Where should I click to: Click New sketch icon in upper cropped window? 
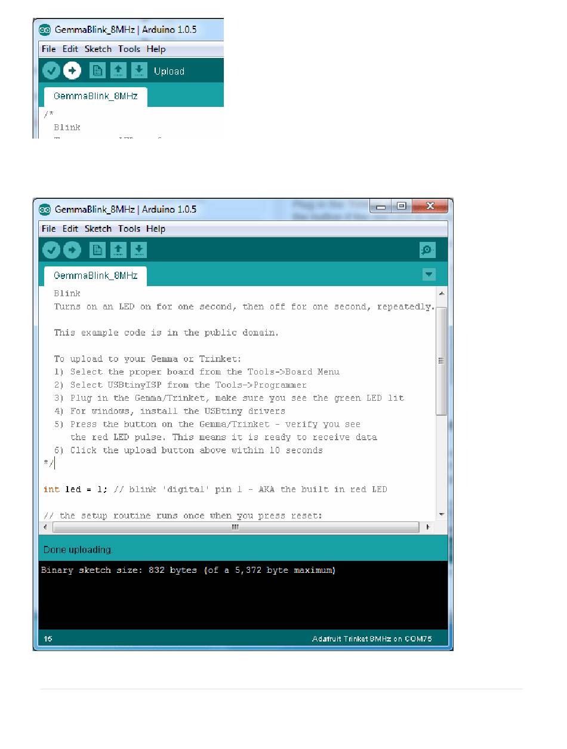tap(97, 70)
